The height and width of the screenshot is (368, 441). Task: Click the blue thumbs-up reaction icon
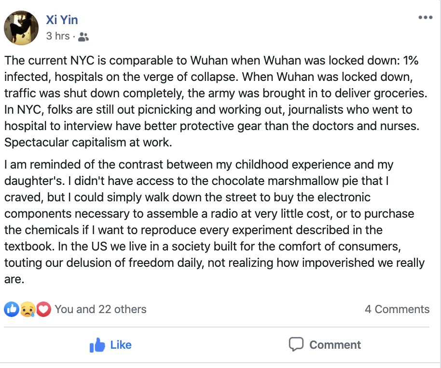click(x=11, y=309)
